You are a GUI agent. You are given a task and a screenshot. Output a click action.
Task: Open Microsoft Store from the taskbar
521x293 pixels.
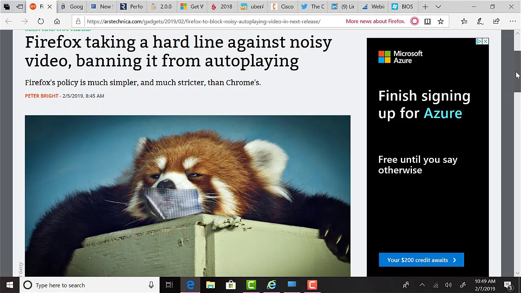pos(231,285)
